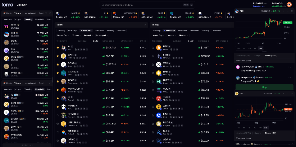This screenshot has width=296, height=147.
Task: Select ALL timeframe on FTR chart
Action: tap(260, 48)
